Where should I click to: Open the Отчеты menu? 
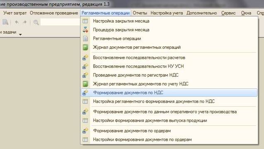140,13
